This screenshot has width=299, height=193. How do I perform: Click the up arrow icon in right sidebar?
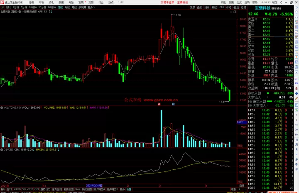point(297,12)
